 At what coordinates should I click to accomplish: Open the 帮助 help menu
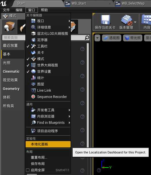(x=44, y=10)
